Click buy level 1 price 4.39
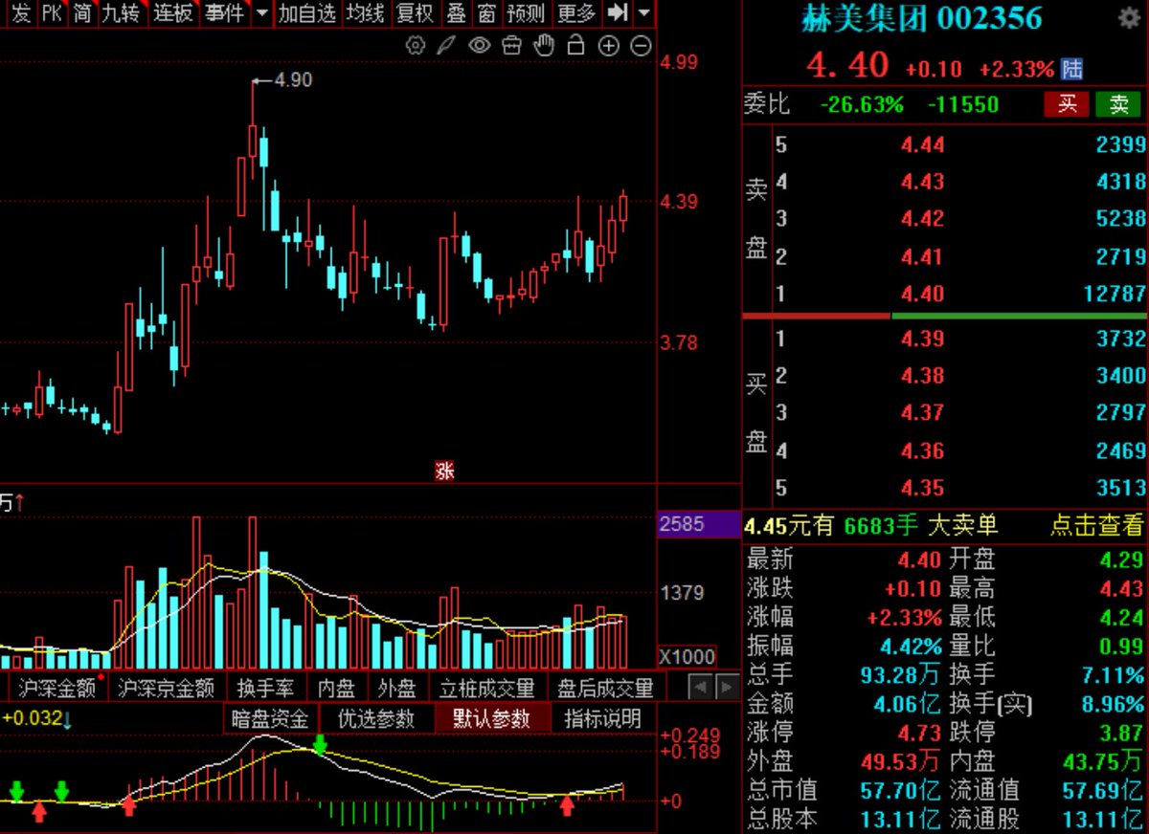 point(922,339)
